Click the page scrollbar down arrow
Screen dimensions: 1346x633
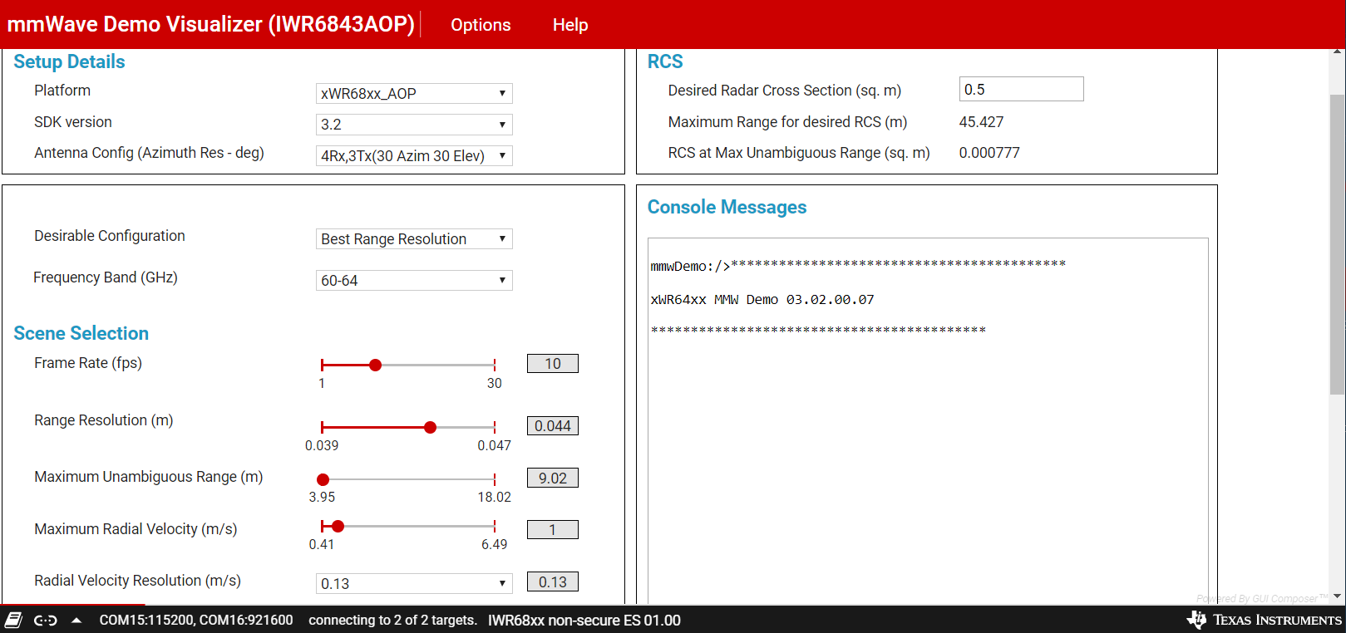click(x=1338, y=596)
